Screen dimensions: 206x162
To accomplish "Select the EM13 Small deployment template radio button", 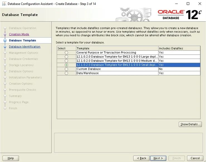I will [66, 65].
